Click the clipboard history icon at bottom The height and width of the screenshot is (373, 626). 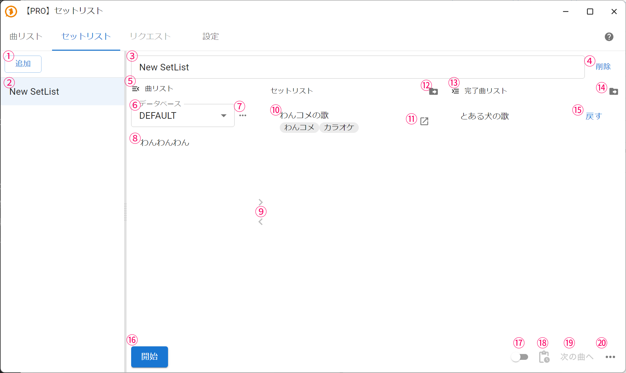tap(544, 357)
